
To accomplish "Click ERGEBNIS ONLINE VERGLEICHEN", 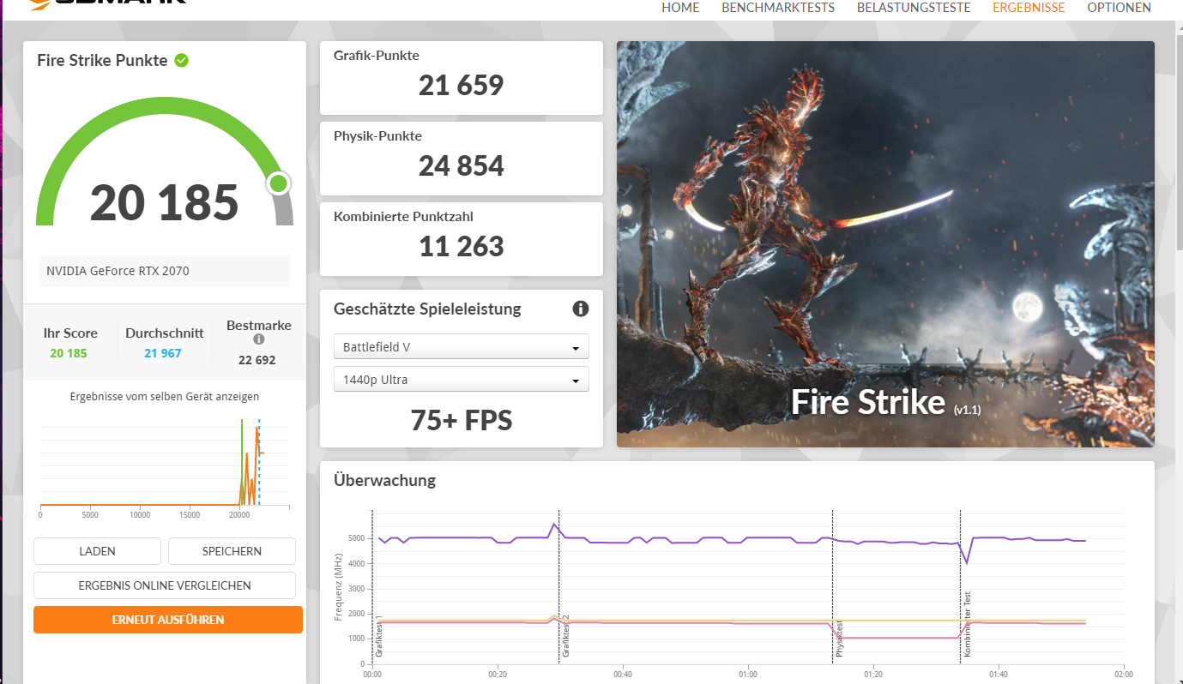I will pyautogui.click(x=164, y=585).
